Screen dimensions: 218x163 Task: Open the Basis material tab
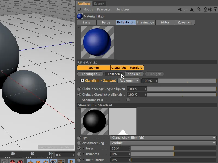click(x=86, y=22)
